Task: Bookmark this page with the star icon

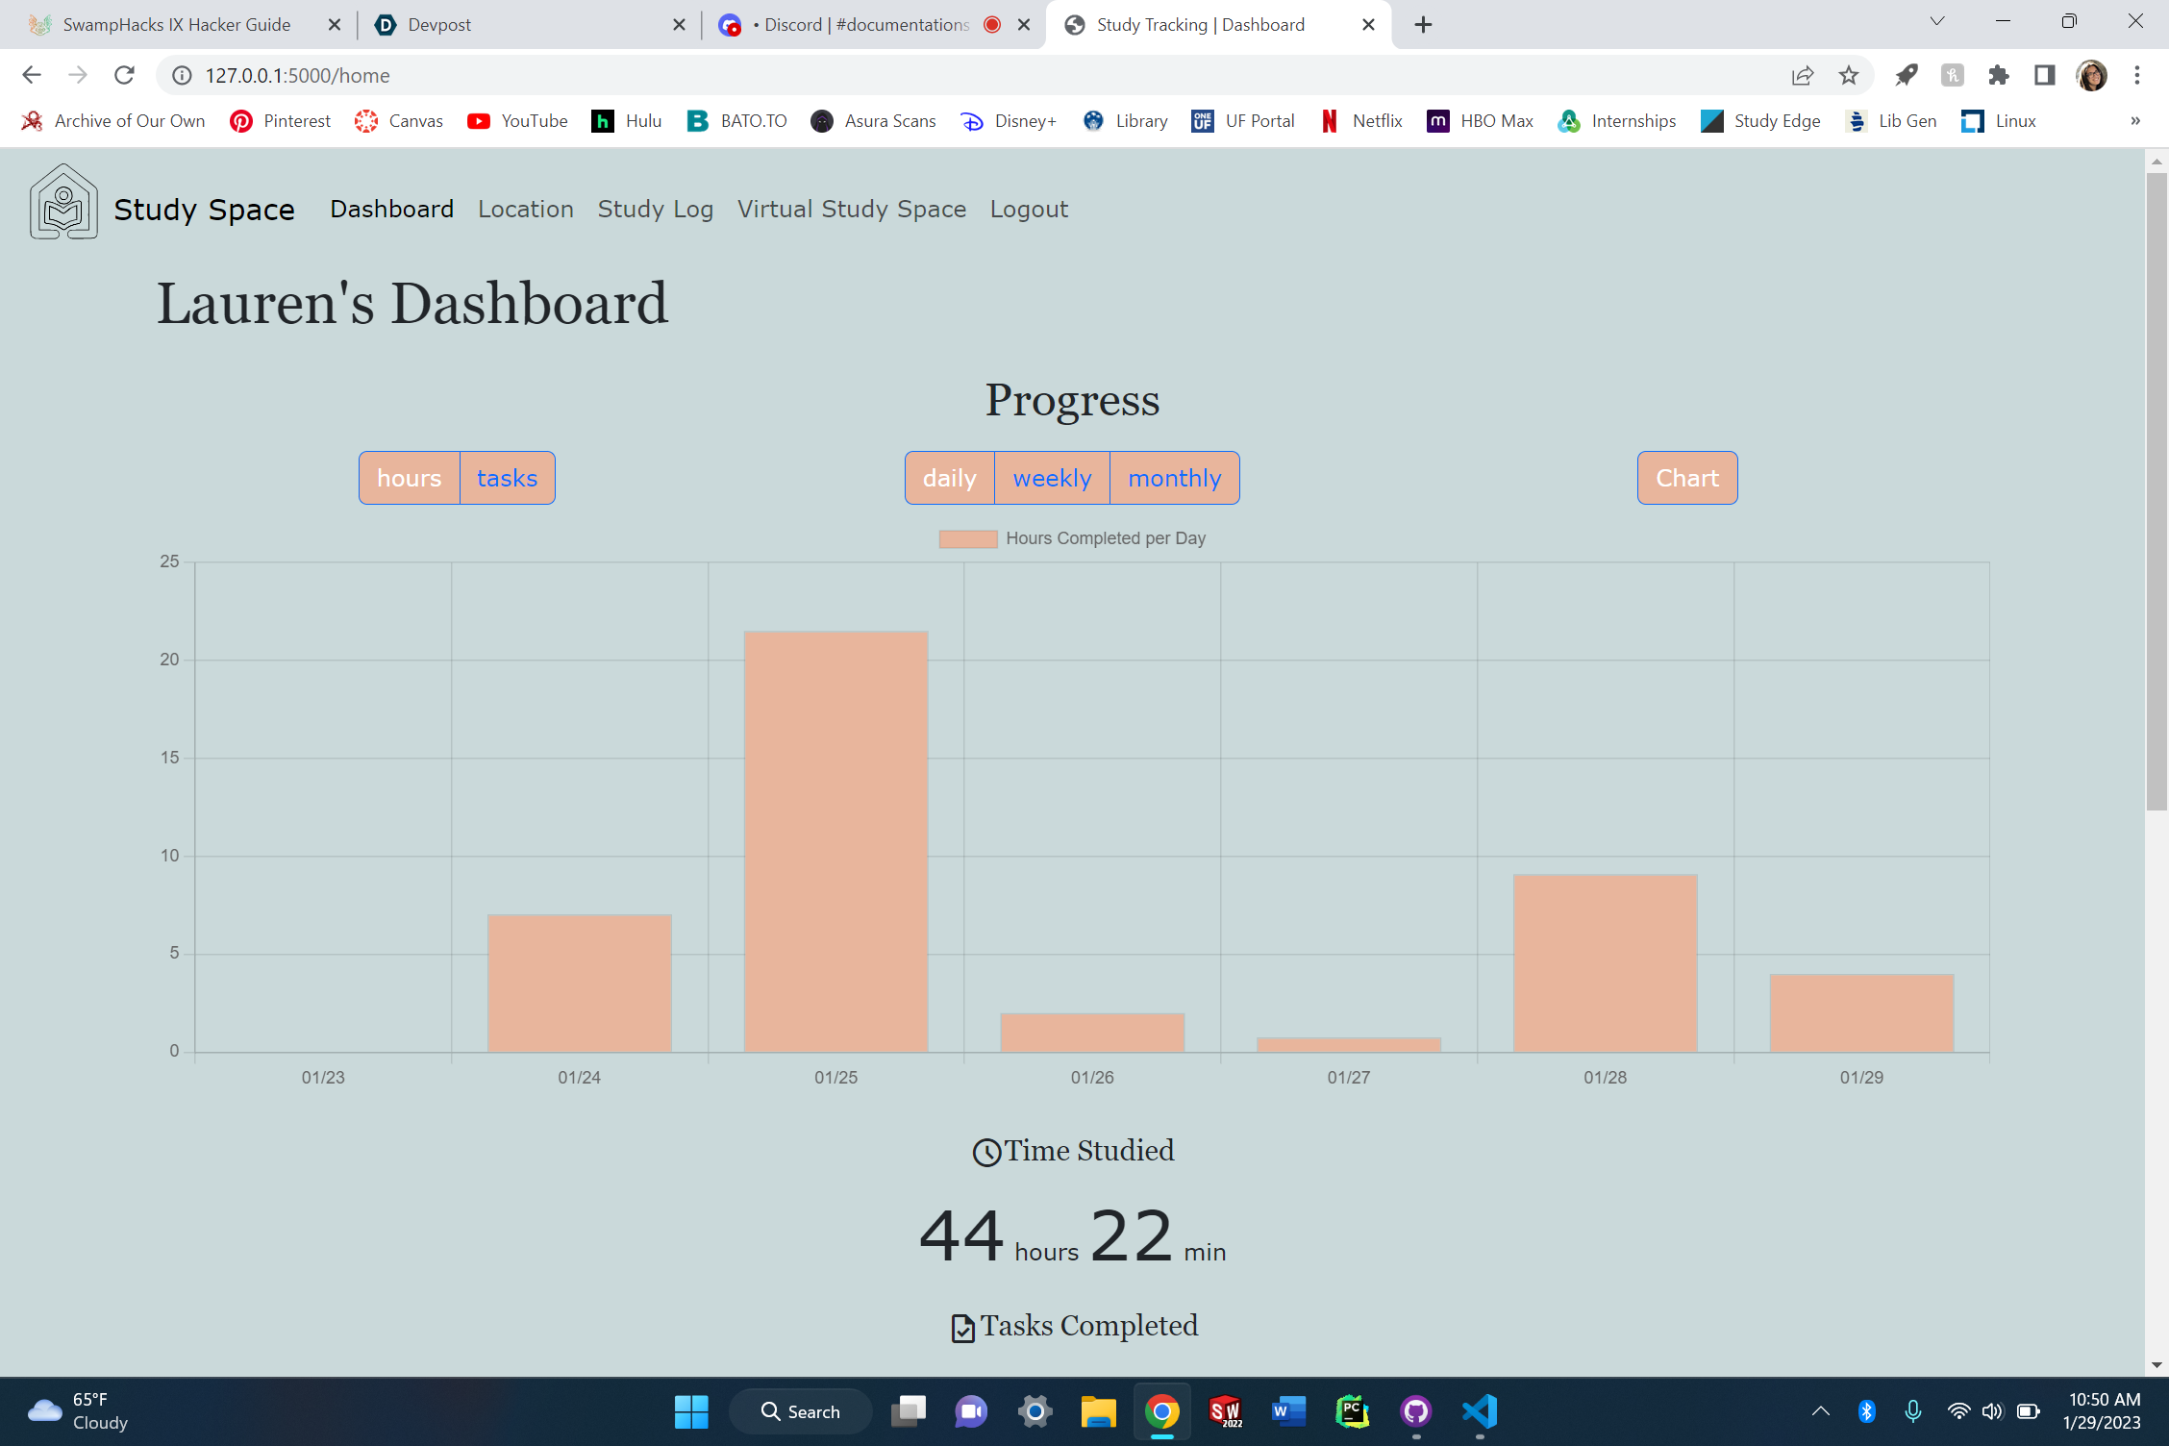Action: point(1848,75)
